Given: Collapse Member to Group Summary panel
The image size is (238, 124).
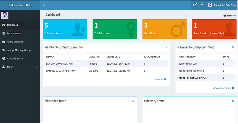Looking at the screenshot, I should 229,47.
